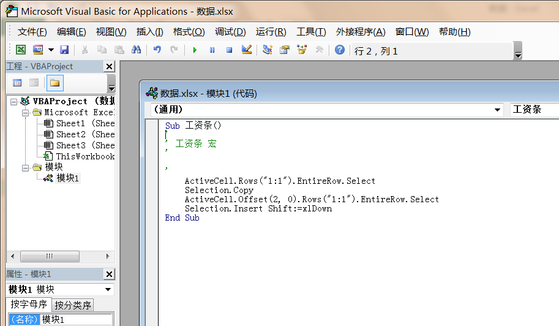Click the Paste clipboard icon

click(119, 50)
